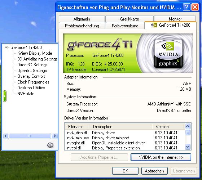Click 'Display driver miniport' description
202x180 pixels.
(x=110, y=138)
